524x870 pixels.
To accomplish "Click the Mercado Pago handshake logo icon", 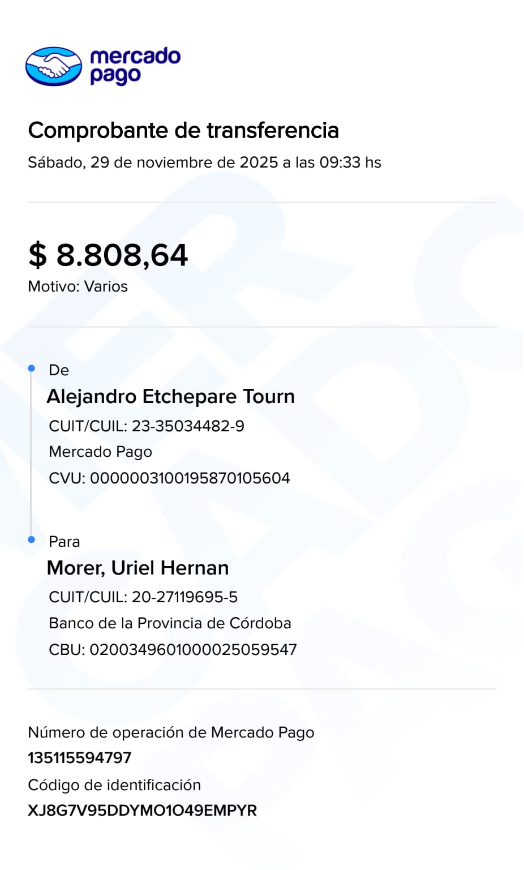I will pyautogui.click(x=54, y=66).
